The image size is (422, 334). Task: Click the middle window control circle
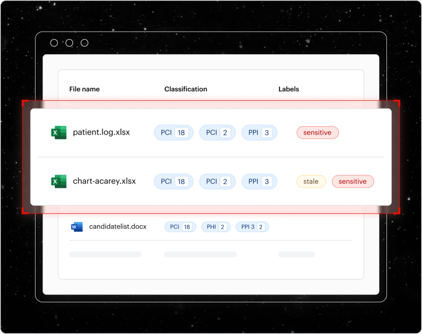pos(70,43)
